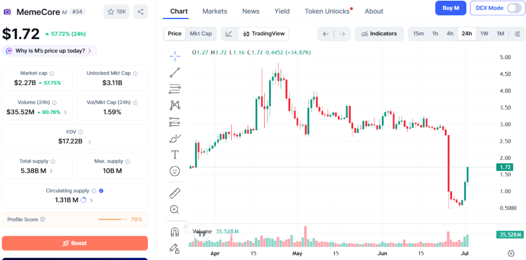Select the Text annotation tool
Viewport: 526px width, 260px height.
pos(175,155)
